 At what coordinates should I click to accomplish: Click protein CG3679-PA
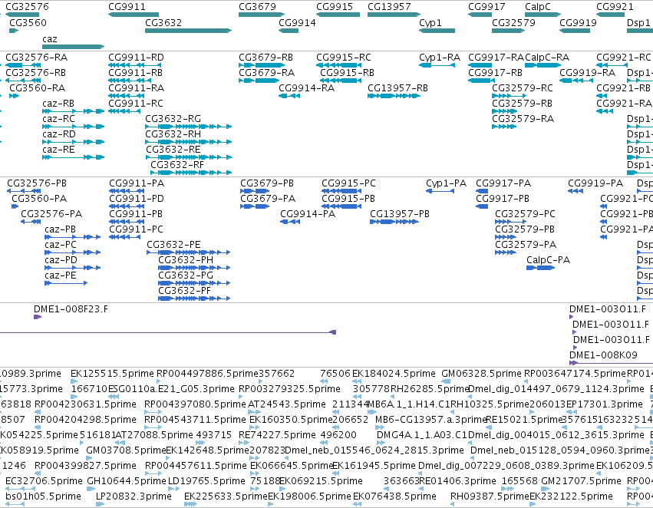pyautogui.click(x=268, y=199)
